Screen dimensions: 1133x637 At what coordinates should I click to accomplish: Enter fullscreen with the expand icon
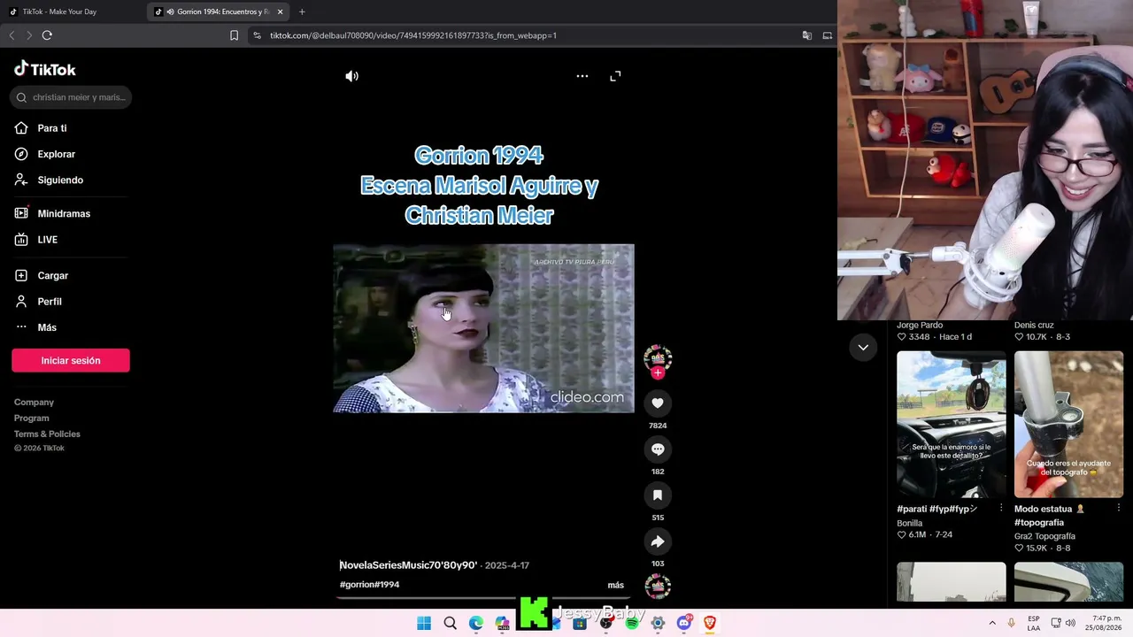(615, 76)
